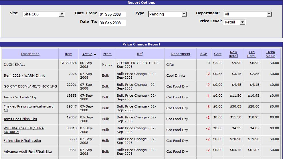Sort by the Department column header
This screenshot has height=159, width=283.
tap(181, 54)
